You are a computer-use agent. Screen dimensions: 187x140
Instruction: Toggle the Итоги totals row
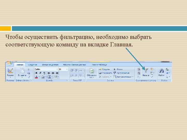(118, 69)
